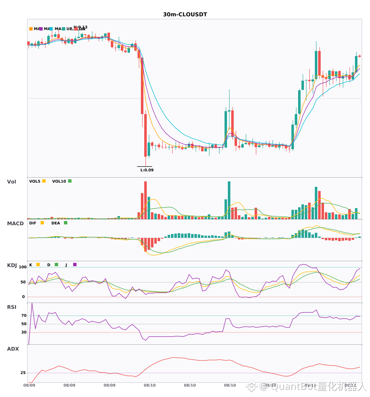370x397 pixels.
Task: Click the 50 axis value in RSI panel
Action: [24, 324]
